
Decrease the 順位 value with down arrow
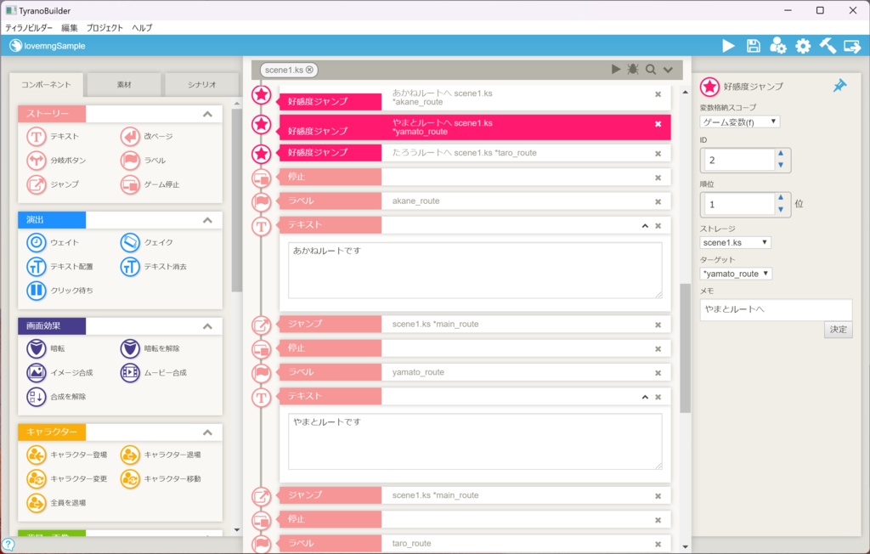pyautogui.click(x=781, y=209)
